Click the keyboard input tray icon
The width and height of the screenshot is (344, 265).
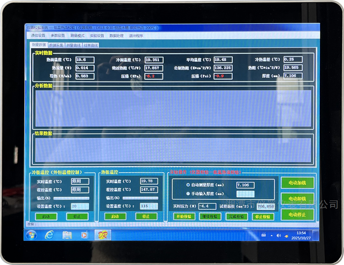(264, 235)
